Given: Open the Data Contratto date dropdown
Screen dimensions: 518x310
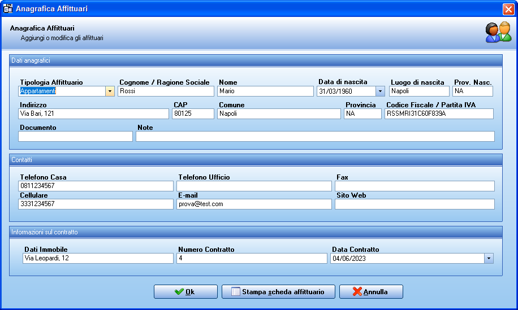Looking at the screenshot, I should (x=489, y=259).
